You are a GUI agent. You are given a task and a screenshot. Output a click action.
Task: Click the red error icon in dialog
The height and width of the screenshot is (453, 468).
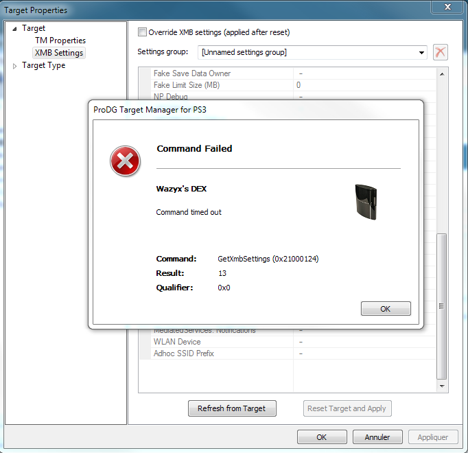coord(126,161)
